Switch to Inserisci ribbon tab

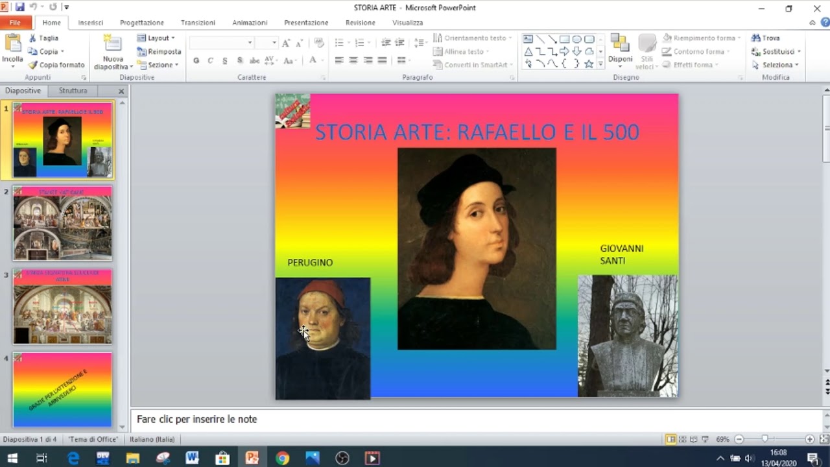tap(91, 23)
